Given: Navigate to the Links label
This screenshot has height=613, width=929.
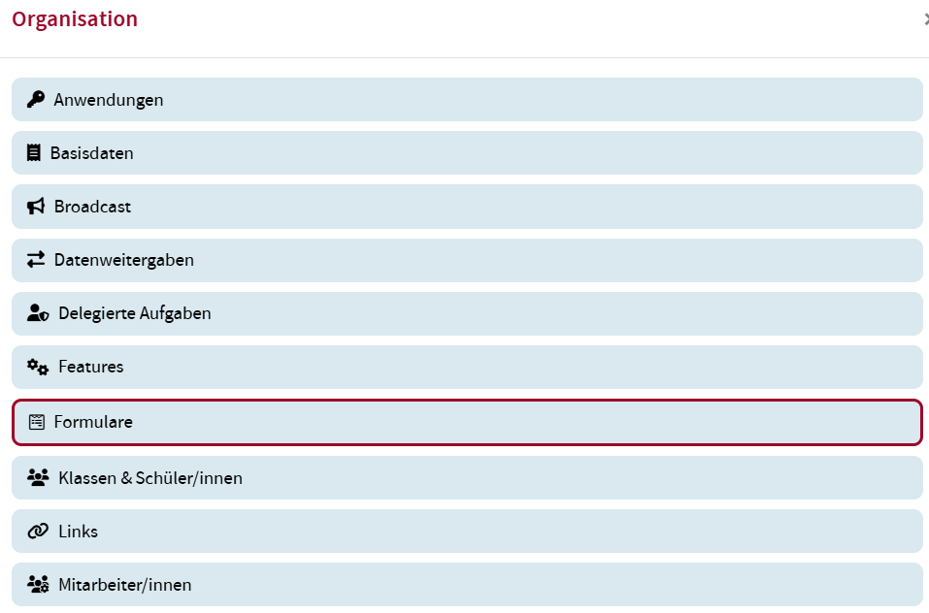Looking at the screenshot, I should pos(78,532).
